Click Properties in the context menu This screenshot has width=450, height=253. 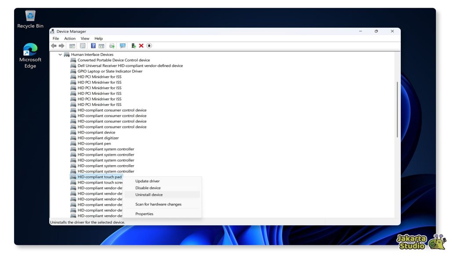tap(145, 214)
